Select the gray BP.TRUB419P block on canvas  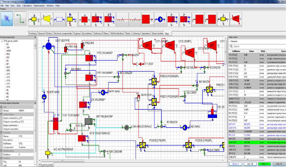[89, 122]
